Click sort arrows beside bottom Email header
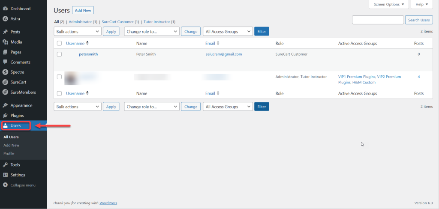Viewport: 439px width, 209px height. (218, 93)
